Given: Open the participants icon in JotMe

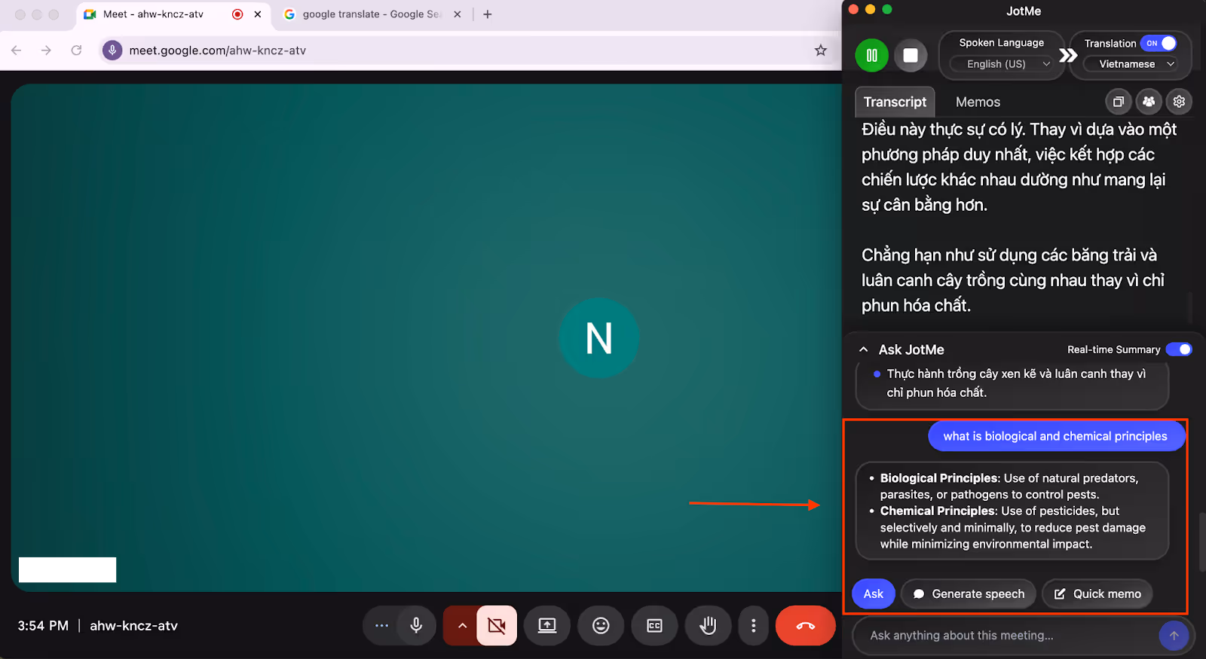Looking at the screenshot, I should point(1149,101).
